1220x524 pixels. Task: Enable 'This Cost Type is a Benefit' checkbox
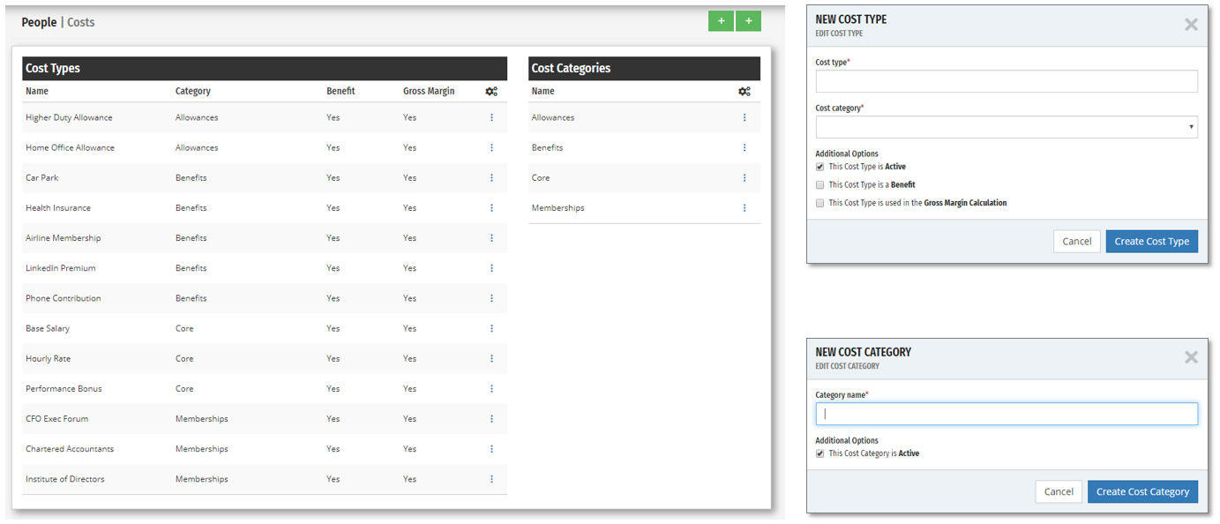click(x=820, y=185)
